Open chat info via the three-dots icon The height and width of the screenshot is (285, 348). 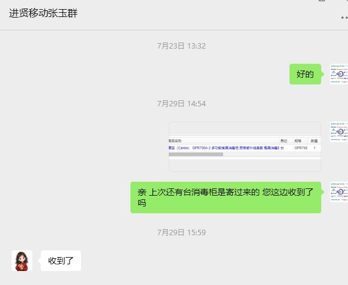[x=344, y=18]
